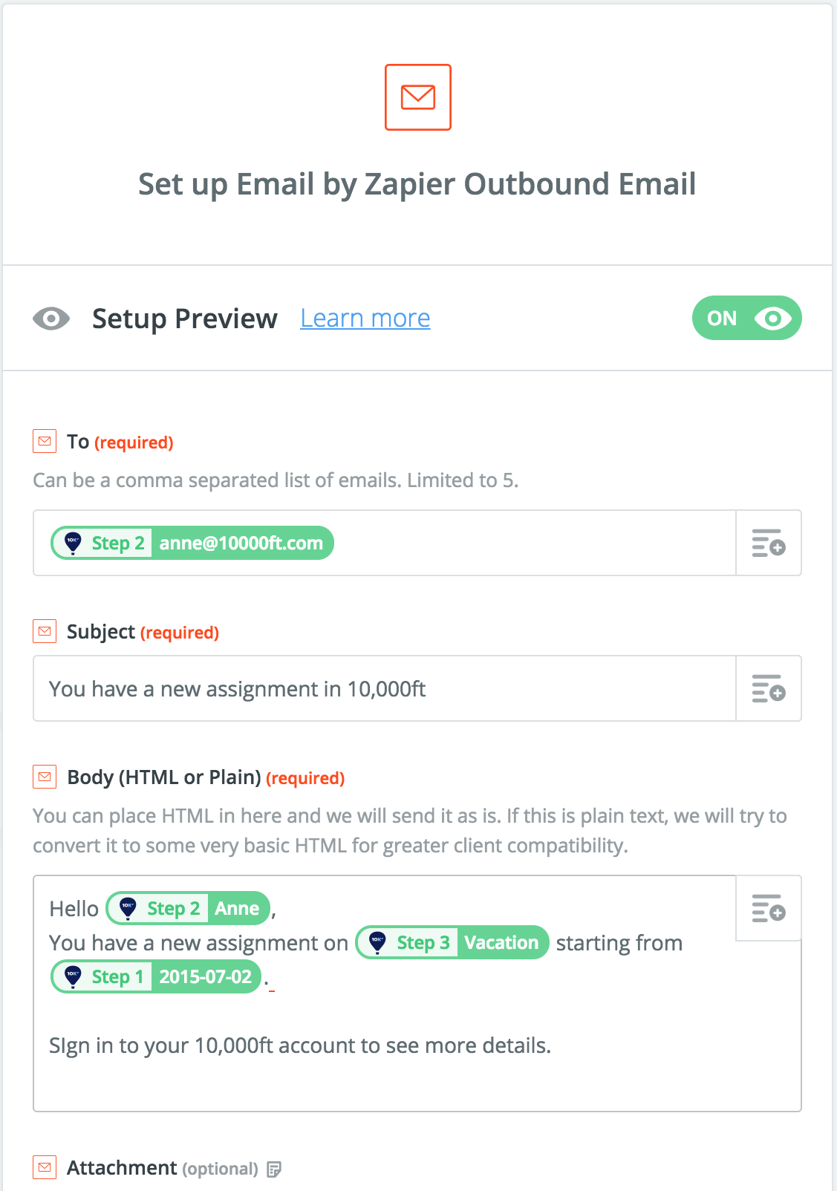Click the Subject input field
This screenshot has height=1191, width=837.
pyautogui.click(x=384, y=688)
